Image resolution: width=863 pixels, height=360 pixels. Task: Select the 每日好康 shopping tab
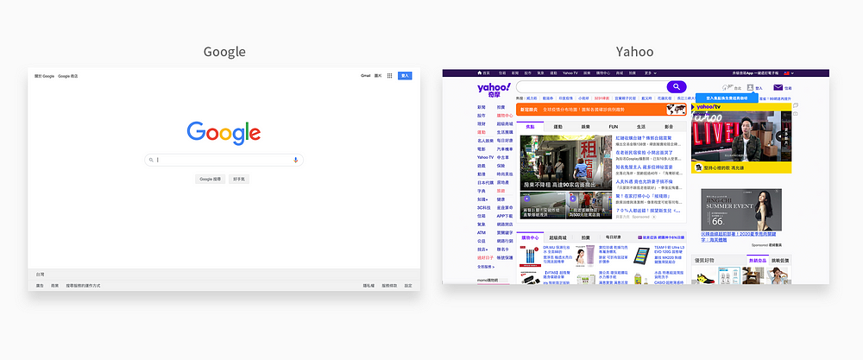pos(613,237)
